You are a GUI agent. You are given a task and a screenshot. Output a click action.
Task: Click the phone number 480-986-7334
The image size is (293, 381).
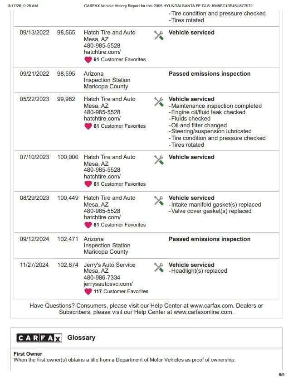pos(102,278)
